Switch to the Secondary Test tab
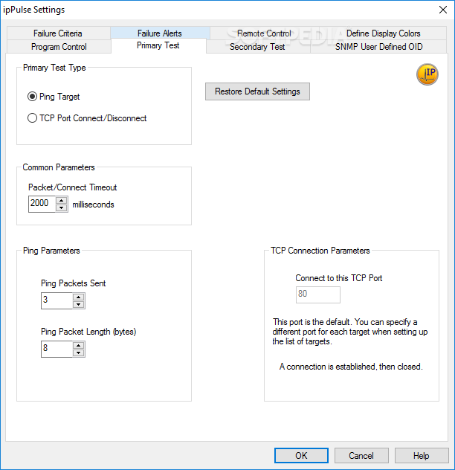Viewport: 455px width, 470px height. [x=257, y=47]
